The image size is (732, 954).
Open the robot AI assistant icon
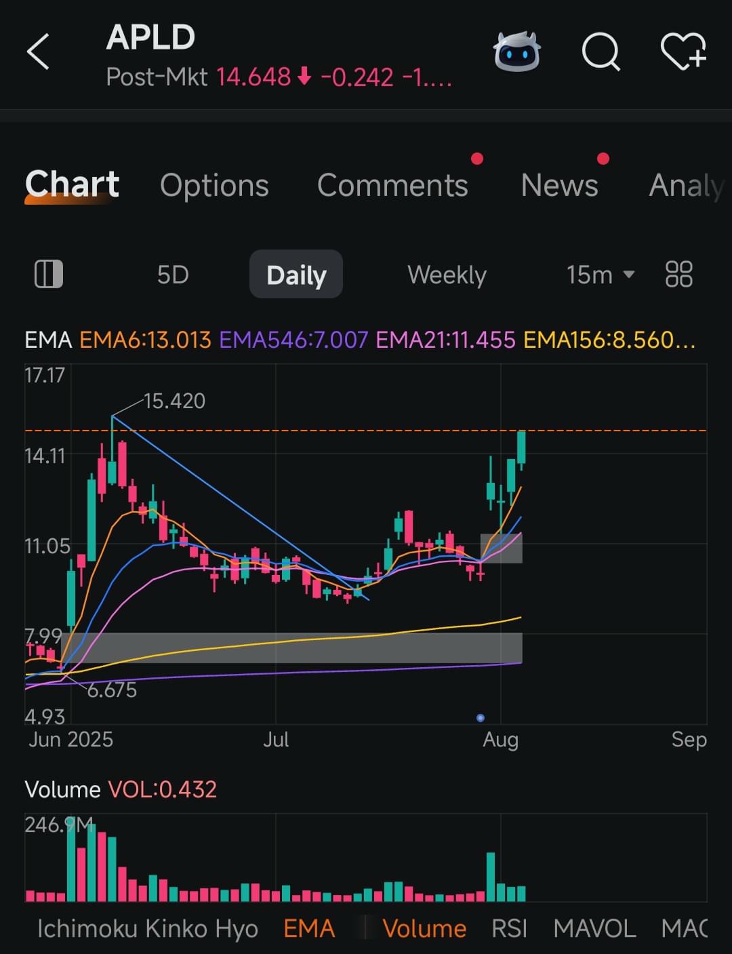[x=516, y=52]
